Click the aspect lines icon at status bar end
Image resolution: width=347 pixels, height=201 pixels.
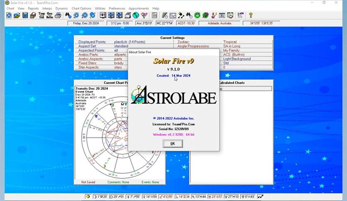(260, 196)
